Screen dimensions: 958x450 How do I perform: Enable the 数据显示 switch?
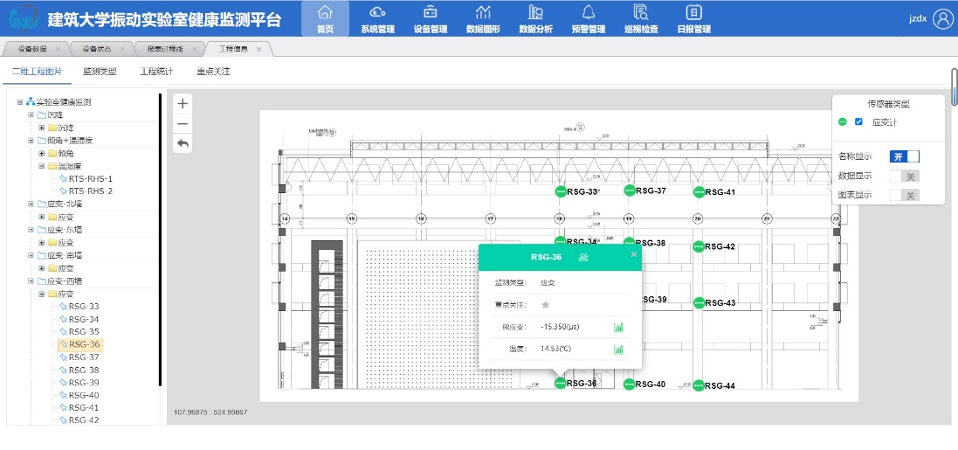click(x=904, y=176)
